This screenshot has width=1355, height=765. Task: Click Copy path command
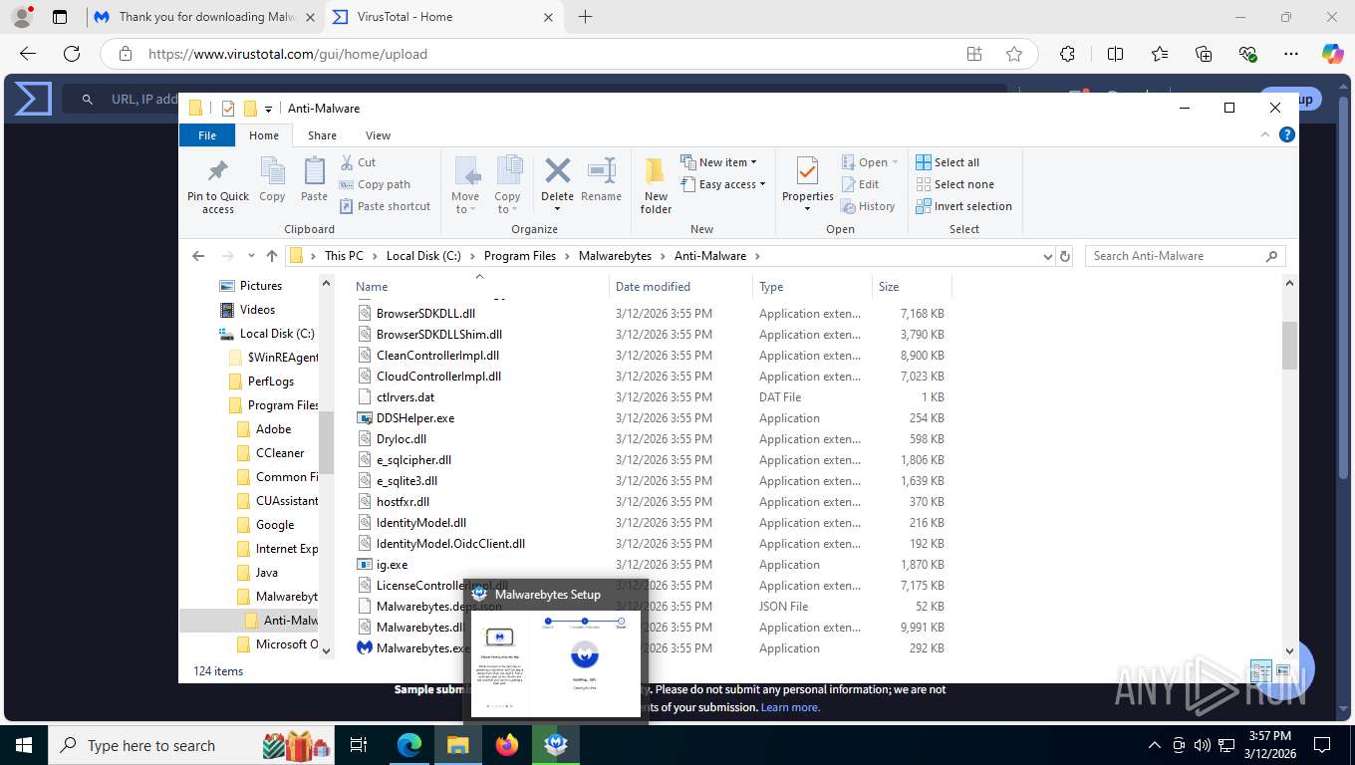tap(375, 184)
